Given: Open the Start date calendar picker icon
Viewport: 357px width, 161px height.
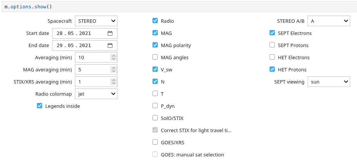Looking at the screenshot, I should tap(110, 33).
